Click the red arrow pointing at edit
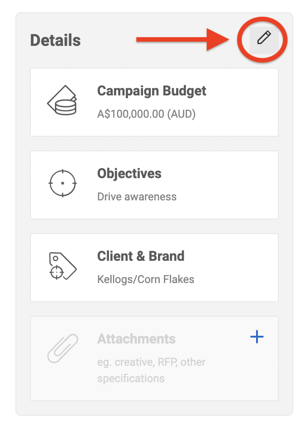The height and width of the screenshot is (428, 306). 182,40
